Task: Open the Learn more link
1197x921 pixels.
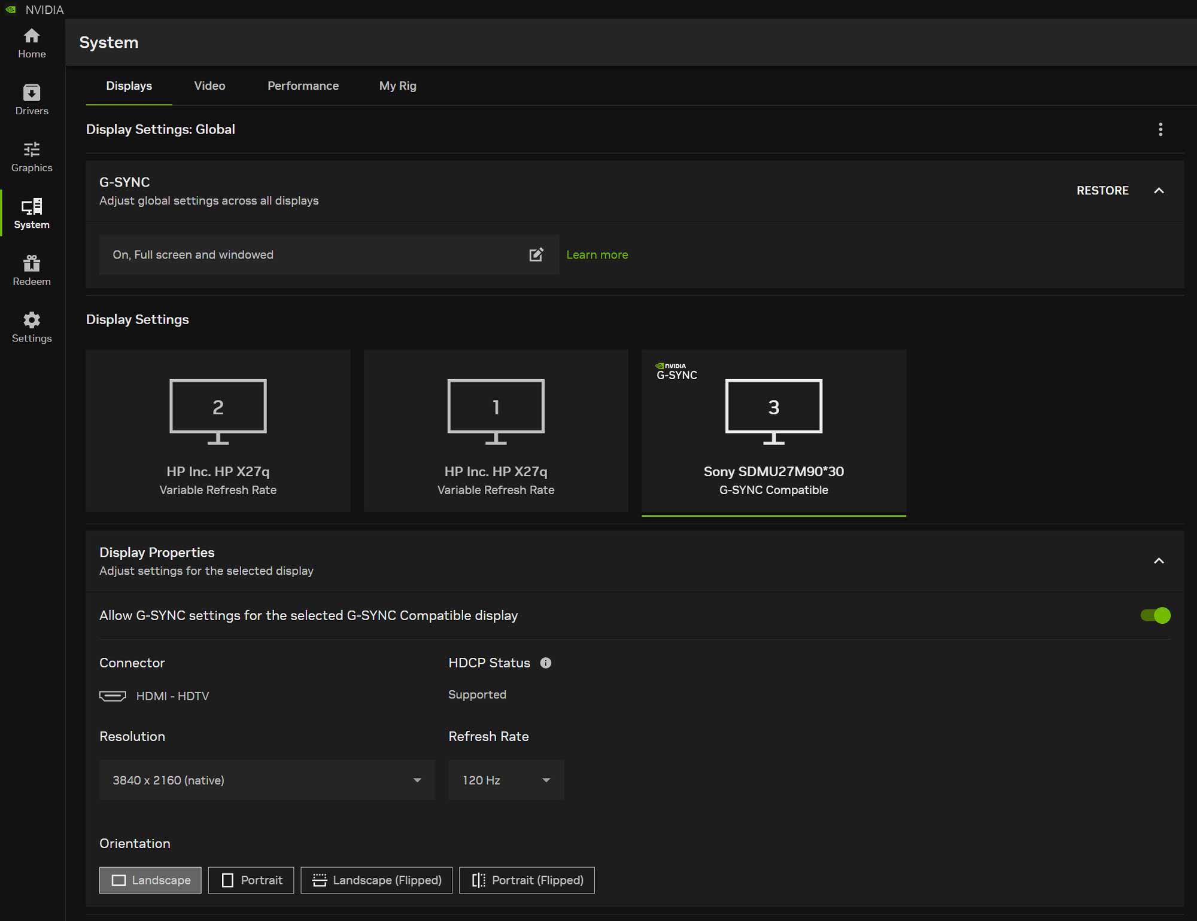Action: pos(597,255)
